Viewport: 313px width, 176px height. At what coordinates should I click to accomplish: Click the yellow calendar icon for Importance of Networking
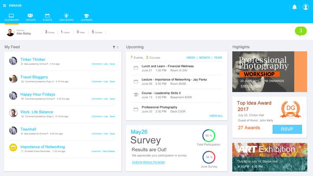(x=13, y=148)
